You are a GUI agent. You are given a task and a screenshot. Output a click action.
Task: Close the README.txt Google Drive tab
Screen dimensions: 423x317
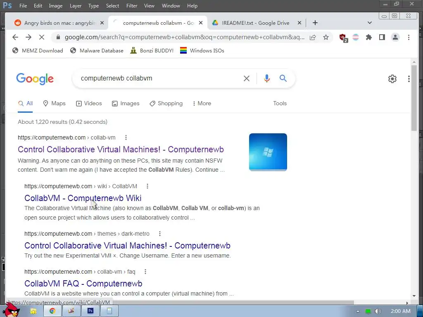pos(299,23)
